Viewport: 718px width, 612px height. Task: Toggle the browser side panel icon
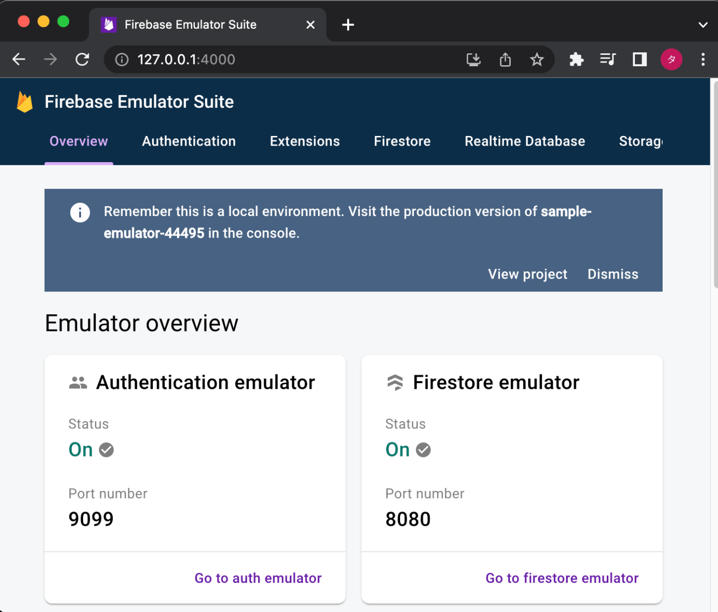point(640,60)
